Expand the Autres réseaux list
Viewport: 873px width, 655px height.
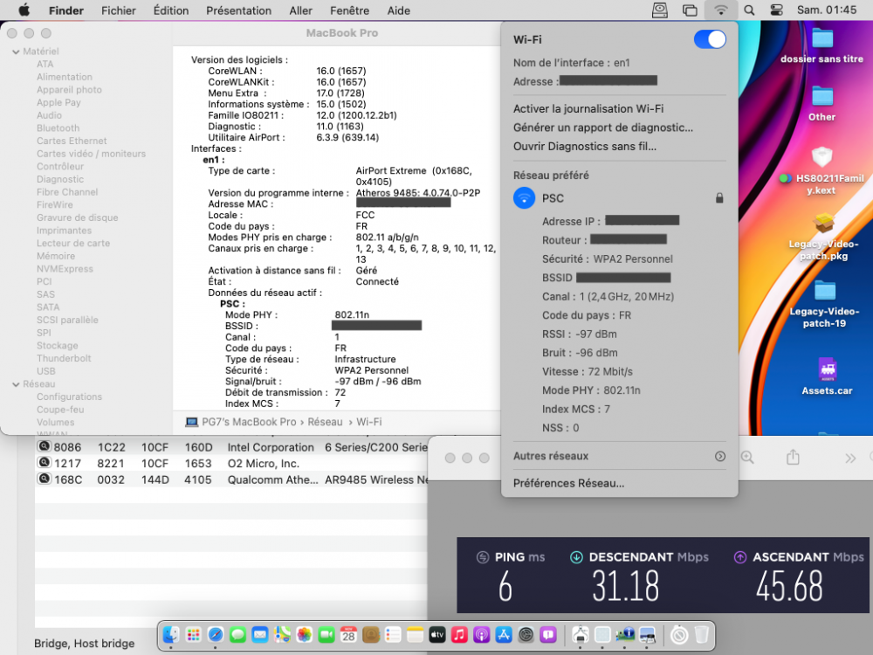[720, 456]
